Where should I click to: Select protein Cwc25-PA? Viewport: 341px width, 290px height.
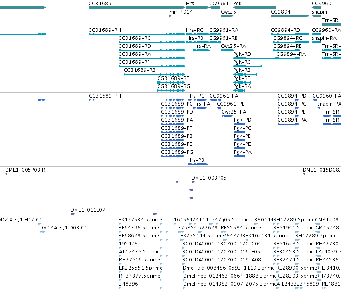point(227,116)
